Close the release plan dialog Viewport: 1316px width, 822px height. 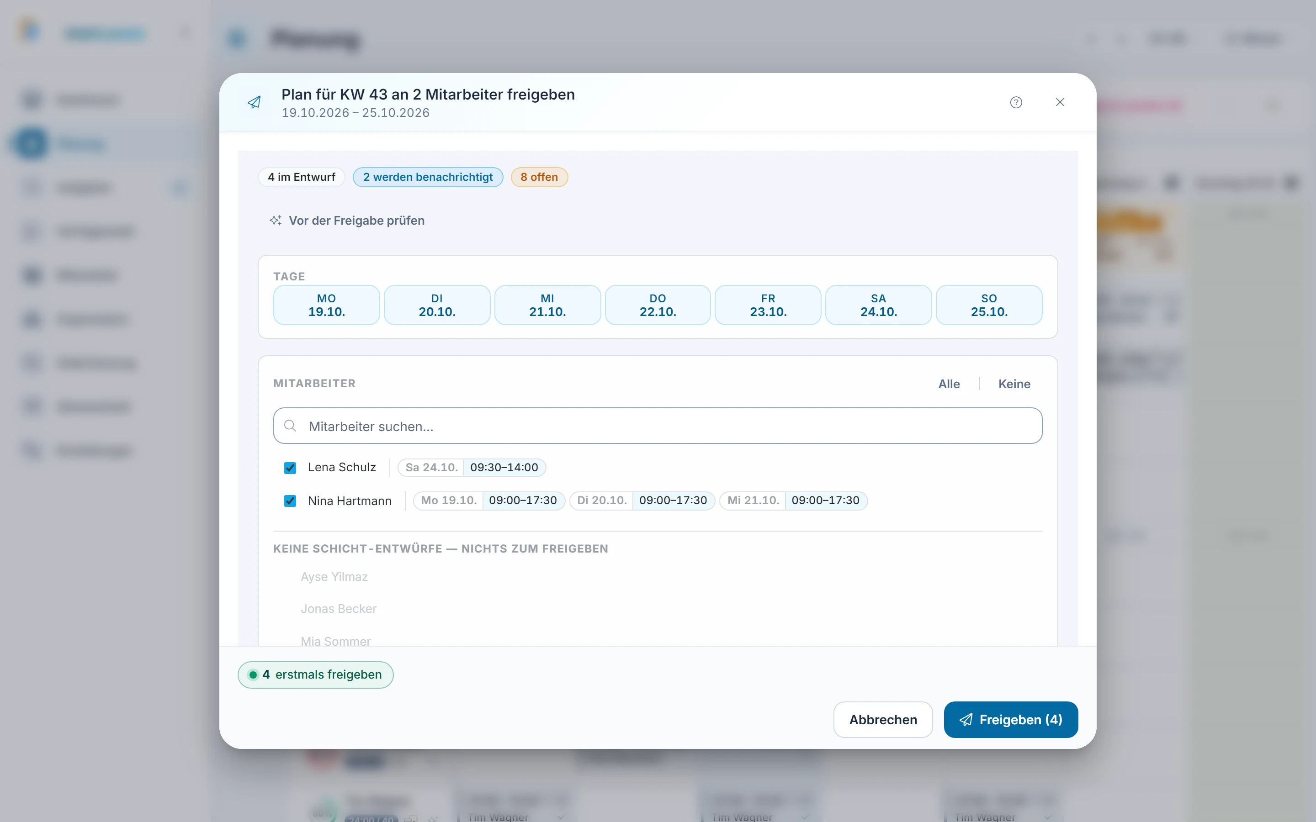pyautogui.click(x=1060, y=102)
